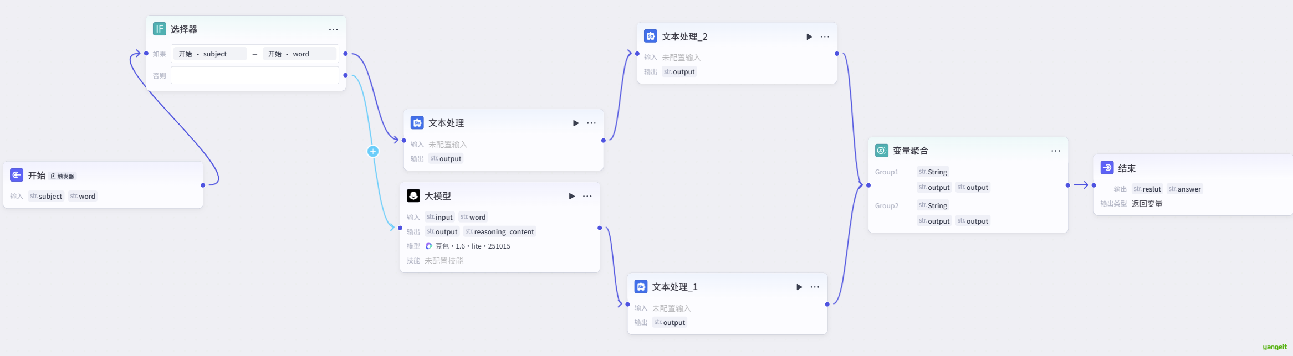Click the 文本处理_1 node icon

pos(641,287)
